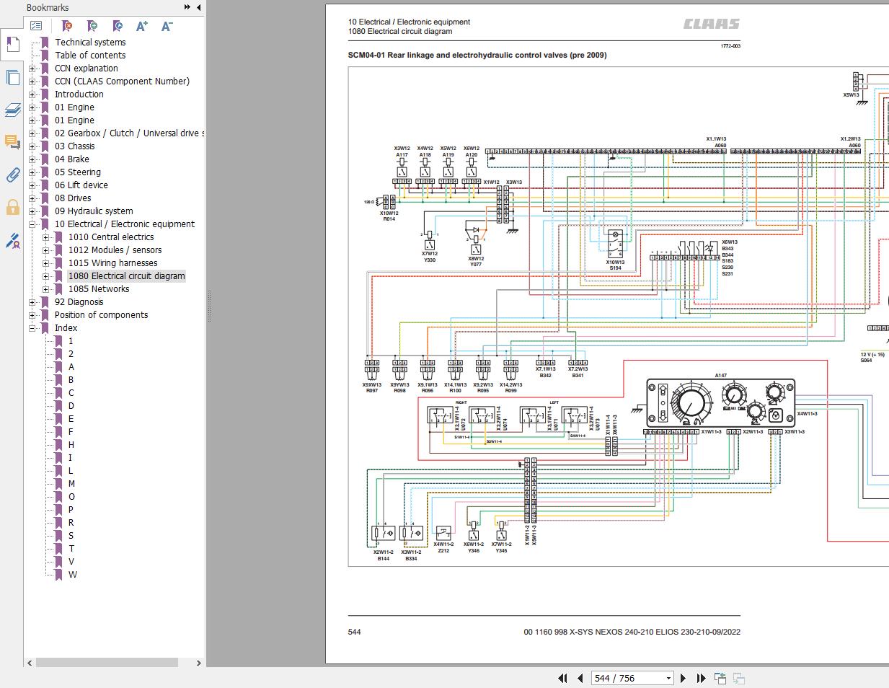The width and height of the screenshot is (889, 688).
Task: Go to the next page
Action: (684, 678)
